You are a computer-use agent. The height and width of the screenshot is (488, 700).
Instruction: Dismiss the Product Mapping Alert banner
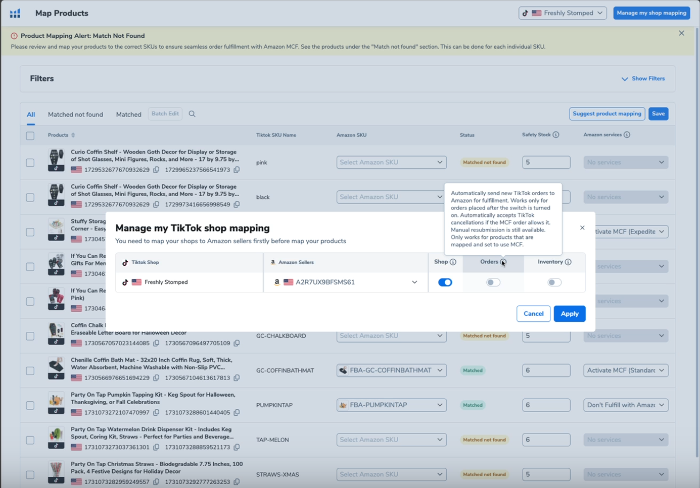681,33
